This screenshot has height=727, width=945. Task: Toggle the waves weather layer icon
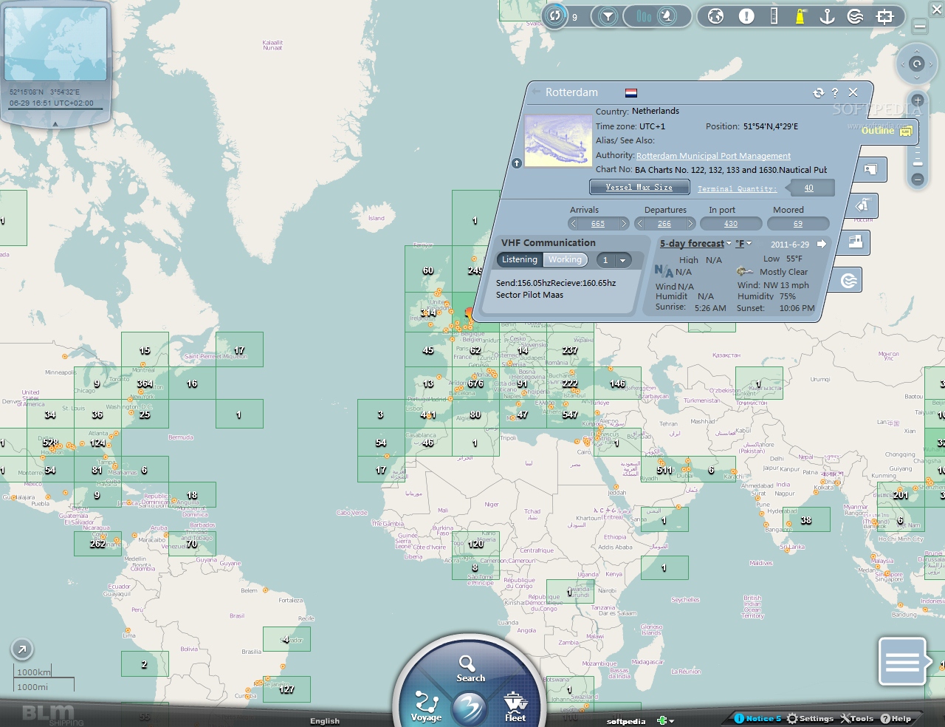click(x=855, y=16)
